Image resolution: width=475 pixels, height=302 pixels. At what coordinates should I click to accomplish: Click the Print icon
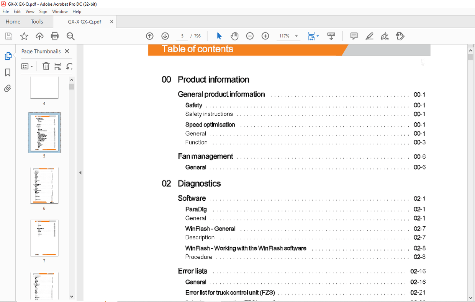pyautogui.click(x=55, y=36)
